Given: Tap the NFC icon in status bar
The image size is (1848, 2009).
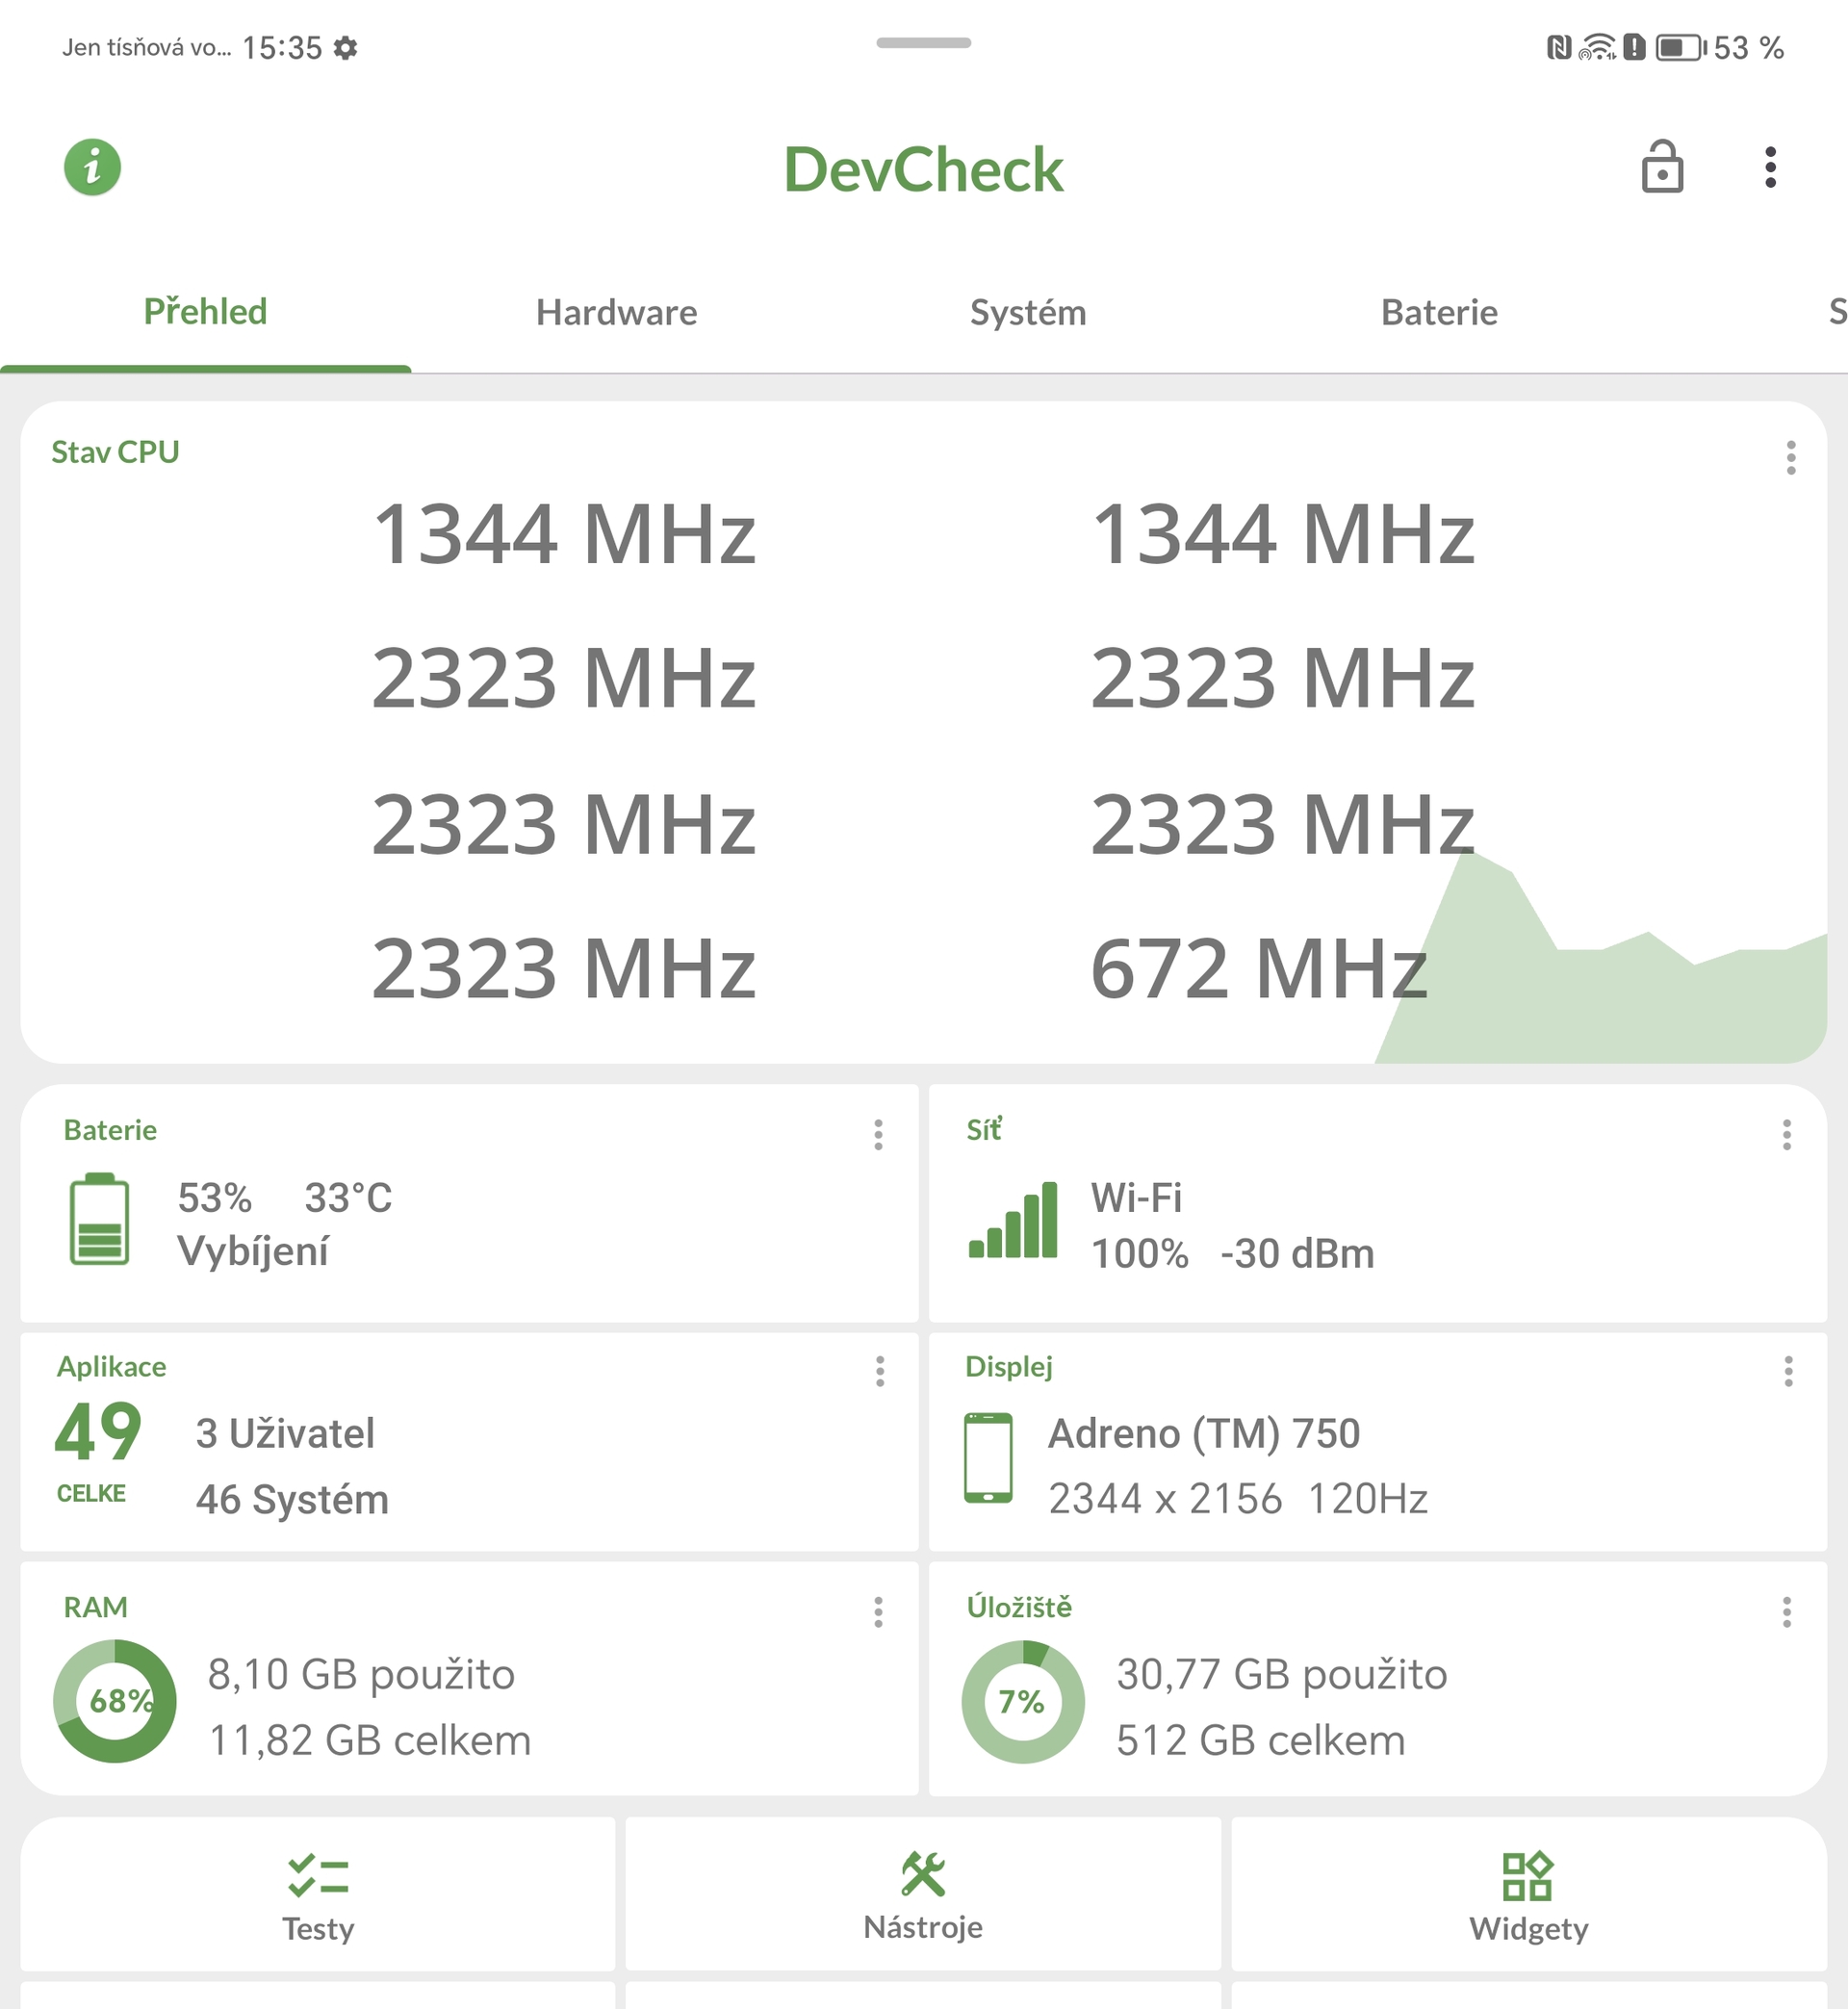Looking at the screenshot, I should tap(1559, 47).
